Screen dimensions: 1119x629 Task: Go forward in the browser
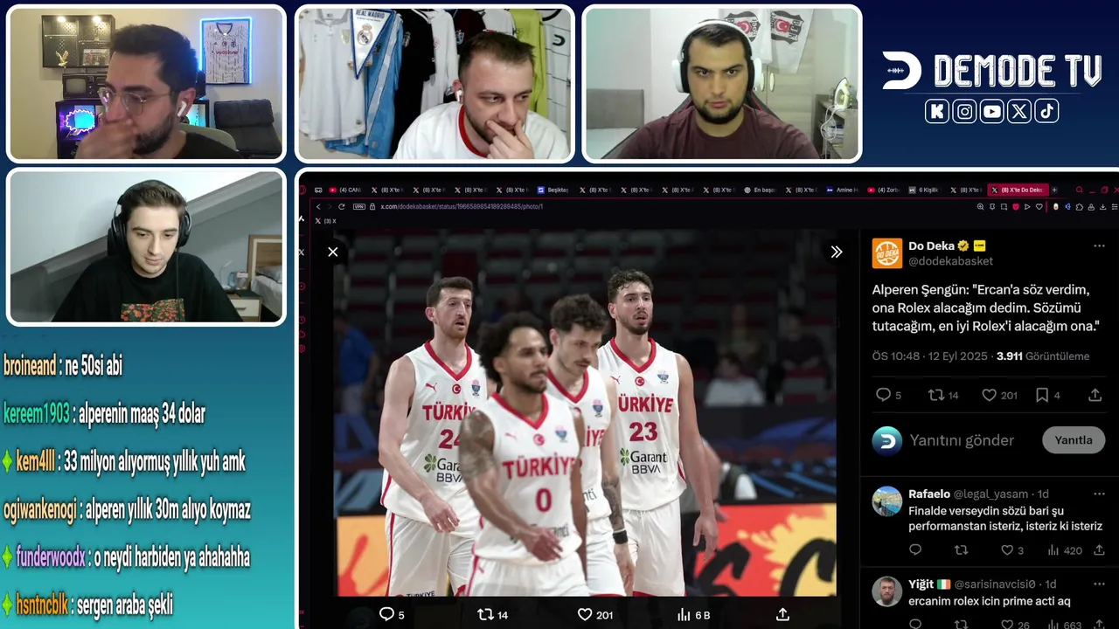(x=330, y=206)
